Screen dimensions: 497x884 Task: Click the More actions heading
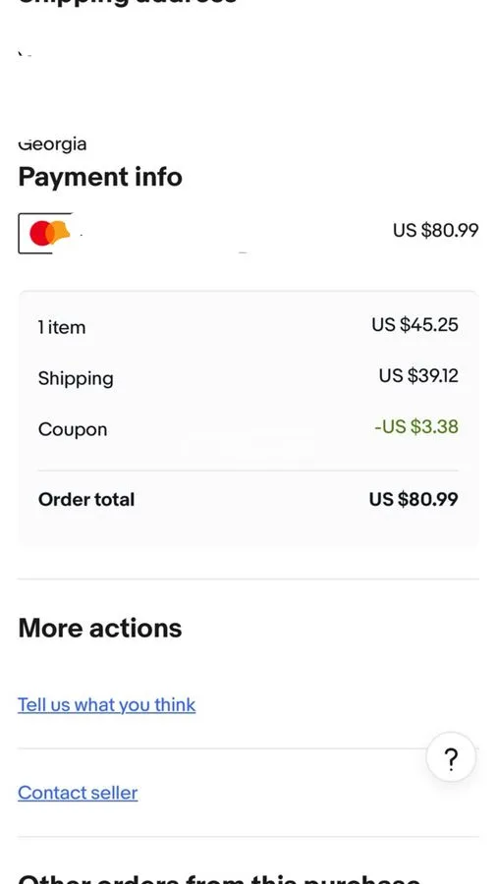coord(100,628)
